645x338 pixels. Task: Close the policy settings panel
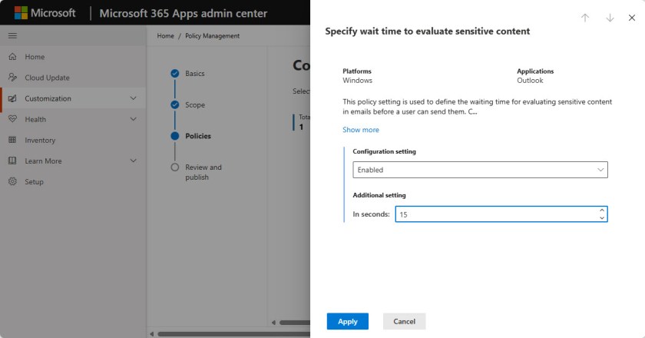point(632,18)
